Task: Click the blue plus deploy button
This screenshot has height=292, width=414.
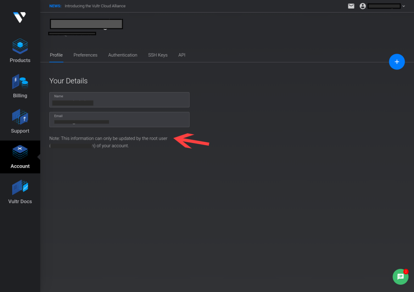Action: (x=397, y=62)
